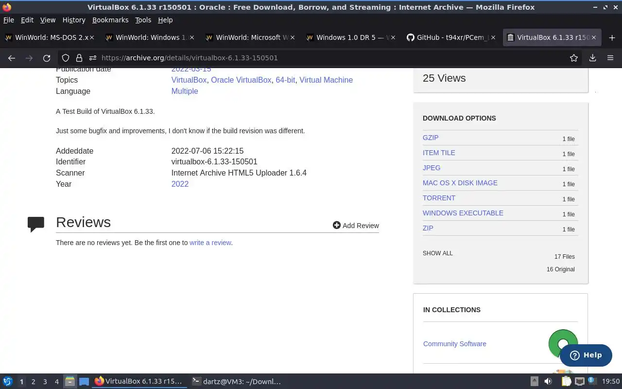The image size is (622, 389).
Task: Click SHOW ALL download files
Action: coord(438,253)
